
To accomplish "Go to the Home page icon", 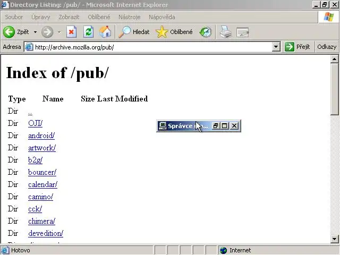I will (105, 32).
